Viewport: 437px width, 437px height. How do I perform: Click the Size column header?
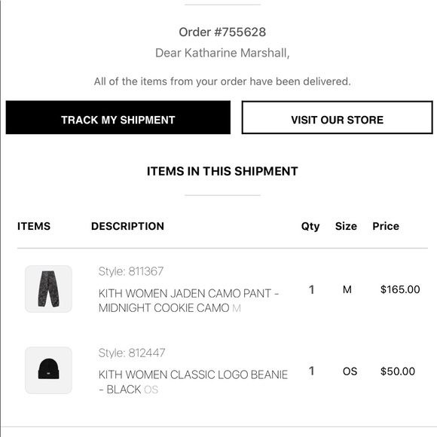(x=346, y=226)
